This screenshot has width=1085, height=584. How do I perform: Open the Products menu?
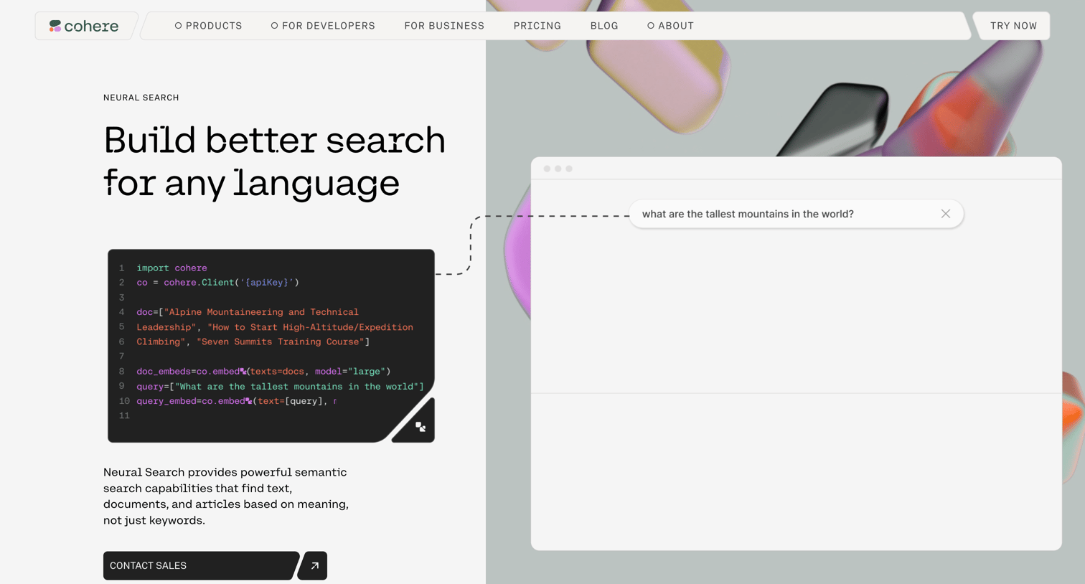pos(209,26)
